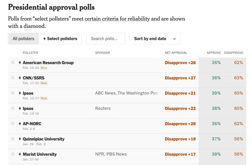Click the Search polls input field
The height and width of the screenshot is (165, 252).
pyautogui.click(x=106, y=39)
